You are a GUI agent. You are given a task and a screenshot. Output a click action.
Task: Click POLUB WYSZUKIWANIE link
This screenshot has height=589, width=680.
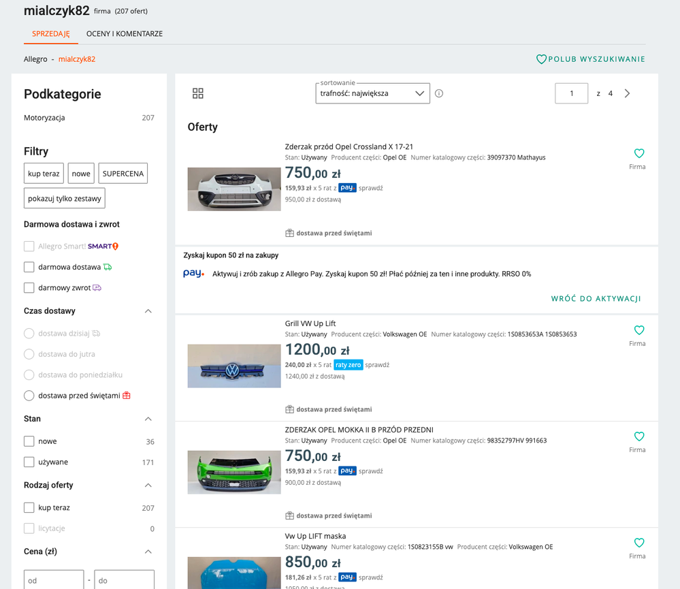click(596, 59)
